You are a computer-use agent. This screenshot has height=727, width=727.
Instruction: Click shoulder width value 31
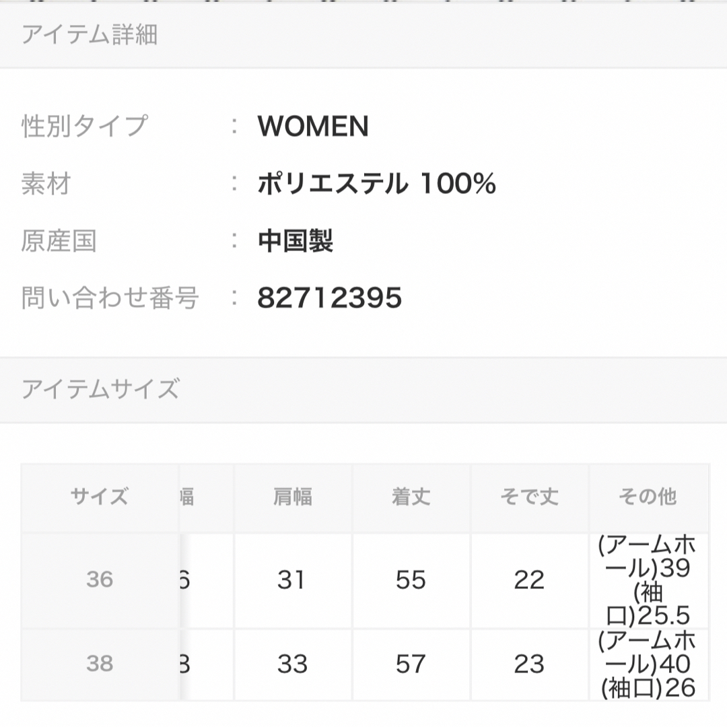(292, 580)
